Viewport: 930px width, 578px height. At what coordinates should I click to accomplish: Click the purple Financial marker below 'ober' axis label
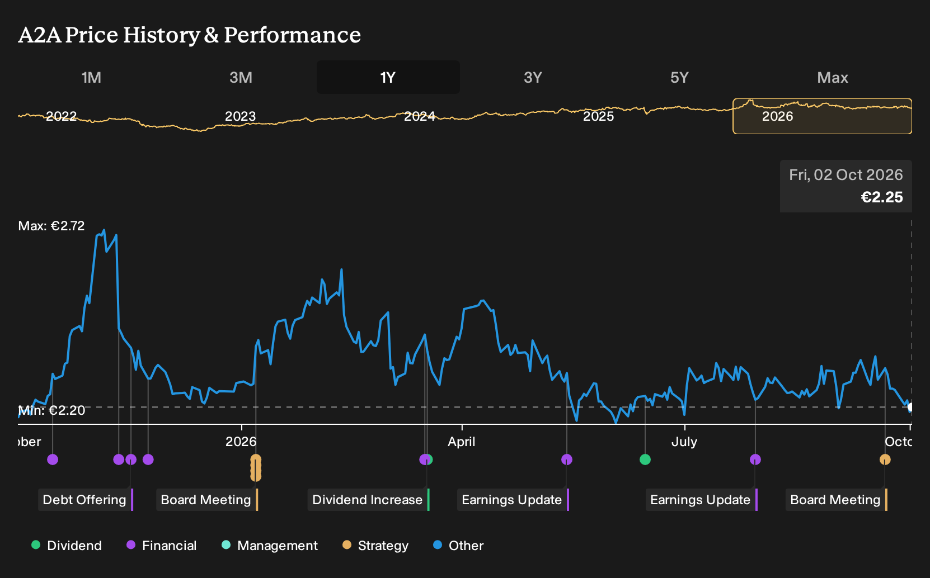click(53, 459)
